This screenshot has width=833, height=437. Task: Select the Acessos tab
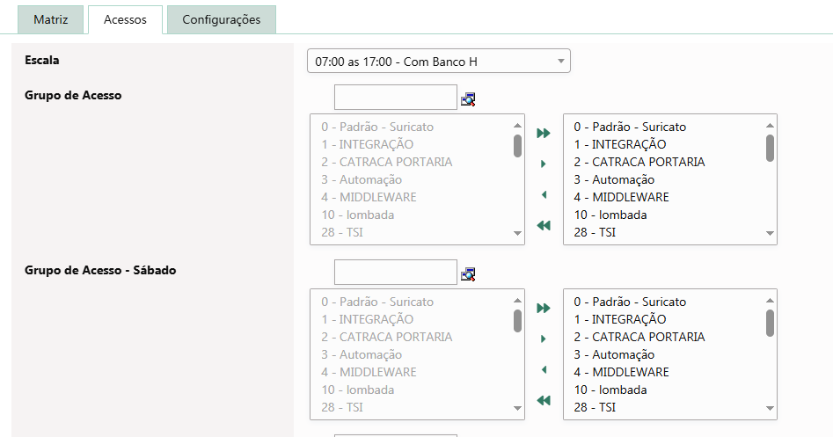pos(125,19)
